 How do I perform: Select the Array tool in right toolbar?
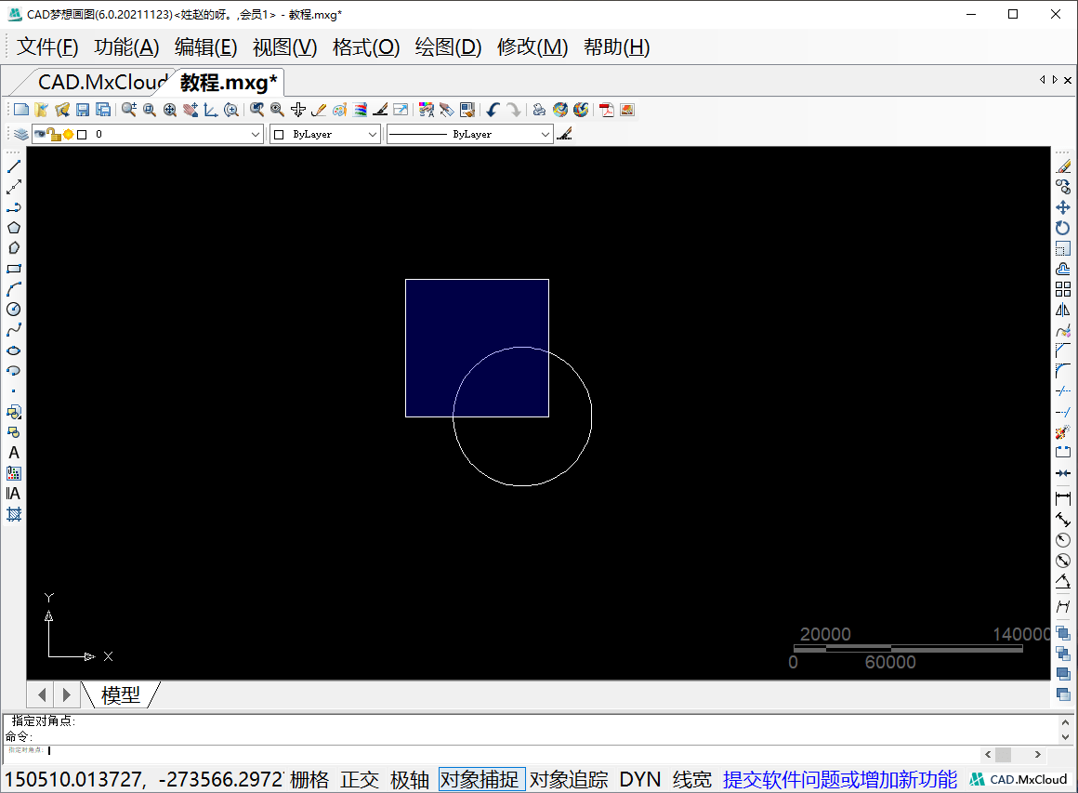1063,289
